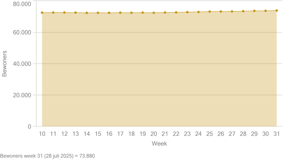Select the week 14 data marker
This screenshot has width=283, height=159.
pyautogui.click(x=87, y=13)
